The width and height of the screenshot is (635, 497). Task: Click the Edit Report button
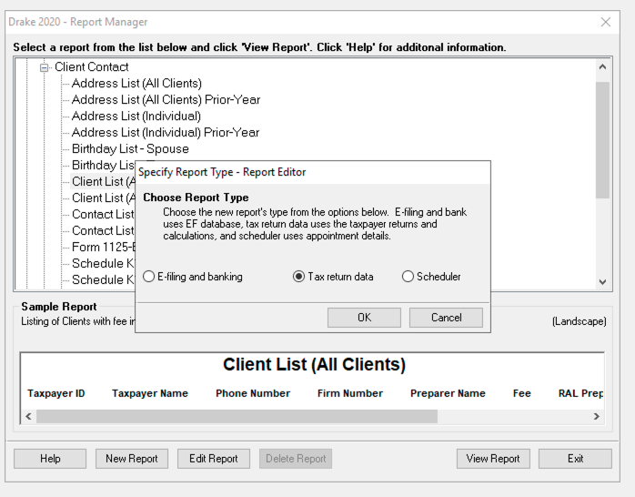pos(214,459)
